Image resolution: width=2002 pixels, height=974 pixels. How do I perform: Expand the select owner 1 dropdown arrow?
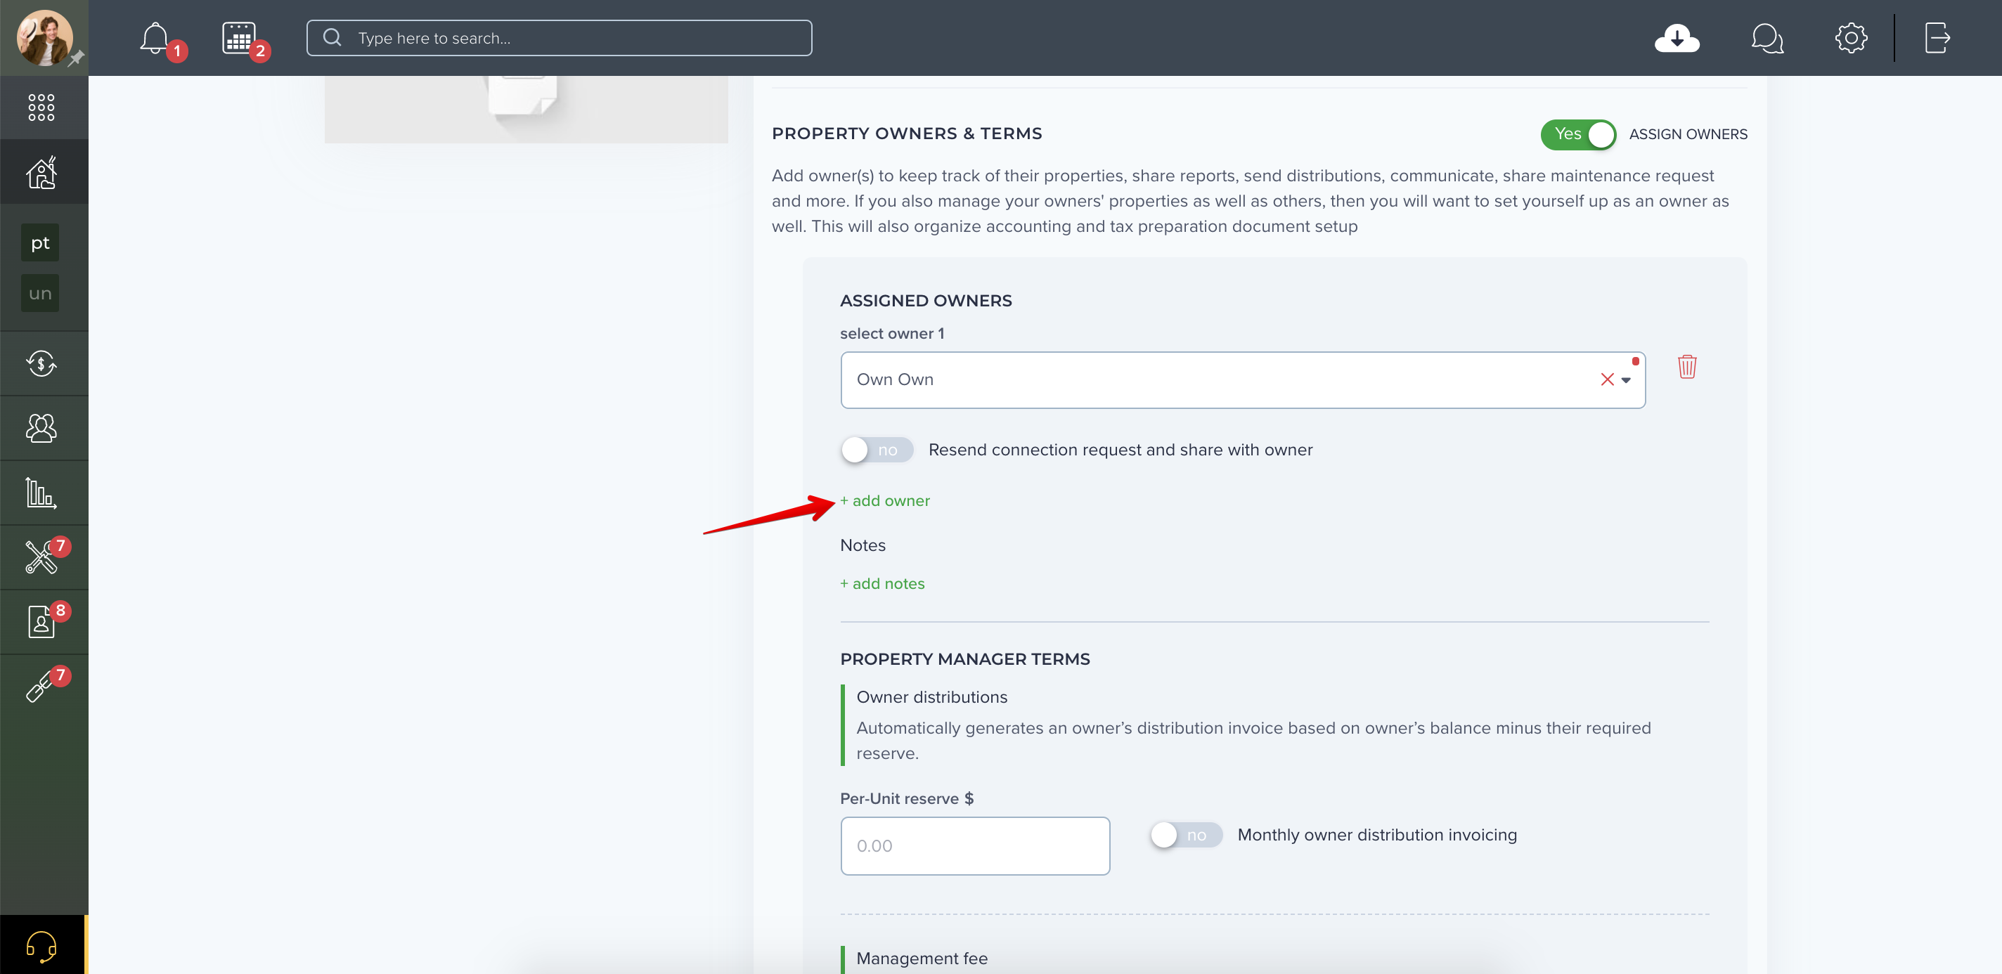(x=1625, y=381)
